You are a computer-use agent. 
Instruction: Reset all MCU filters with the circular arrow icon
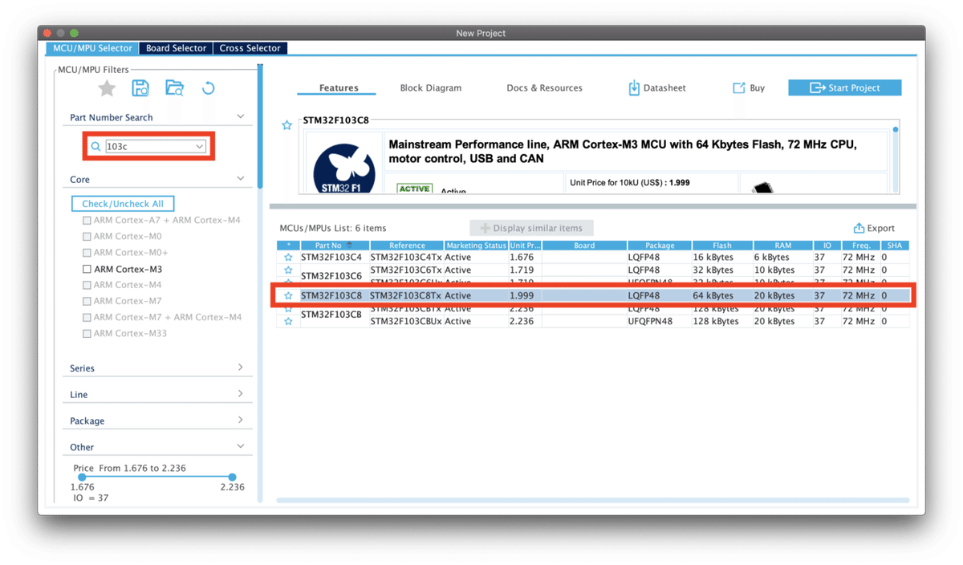208,88
